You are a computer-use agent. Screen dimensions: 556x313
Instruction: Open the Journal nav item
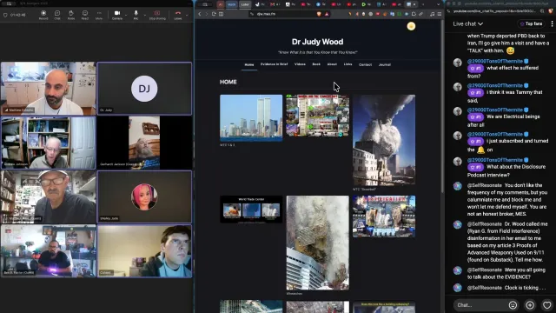coord(384,65)
